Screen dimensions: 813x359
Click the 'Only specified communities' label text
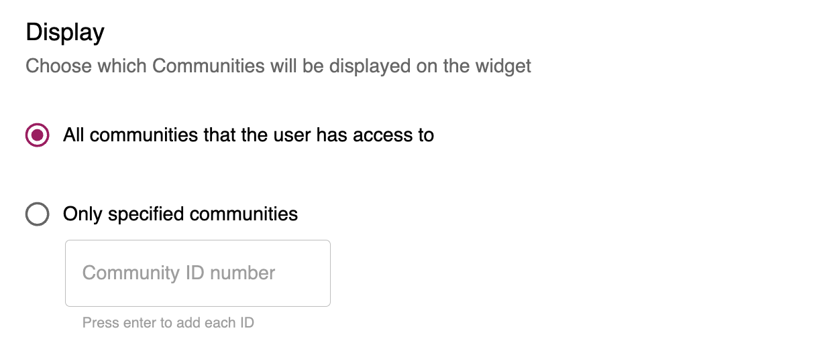click(x=180, y=214)
